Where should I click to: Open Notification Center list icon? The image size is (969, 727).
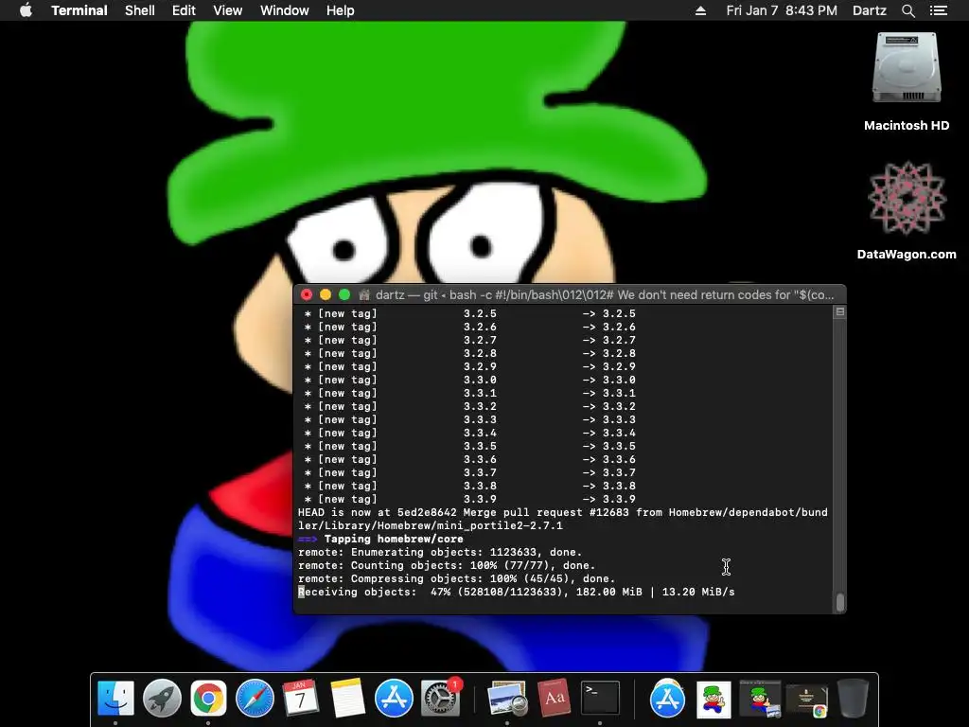pos(939,10)
